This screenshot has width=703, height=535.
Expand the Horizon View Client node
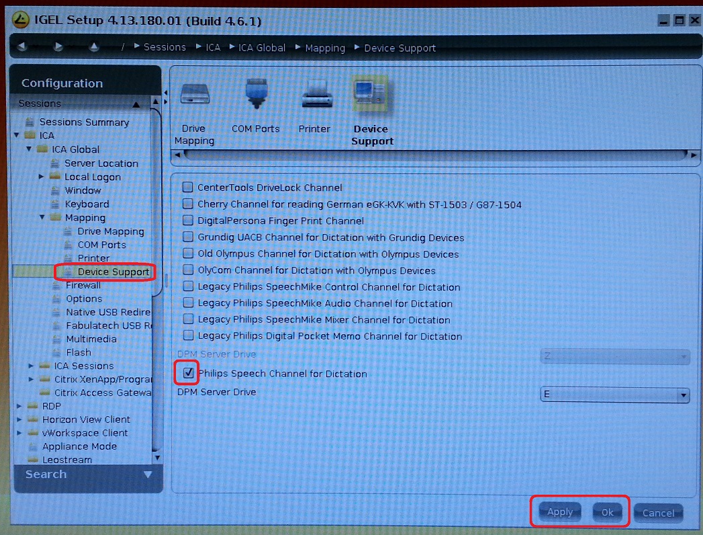click(19, 419)
